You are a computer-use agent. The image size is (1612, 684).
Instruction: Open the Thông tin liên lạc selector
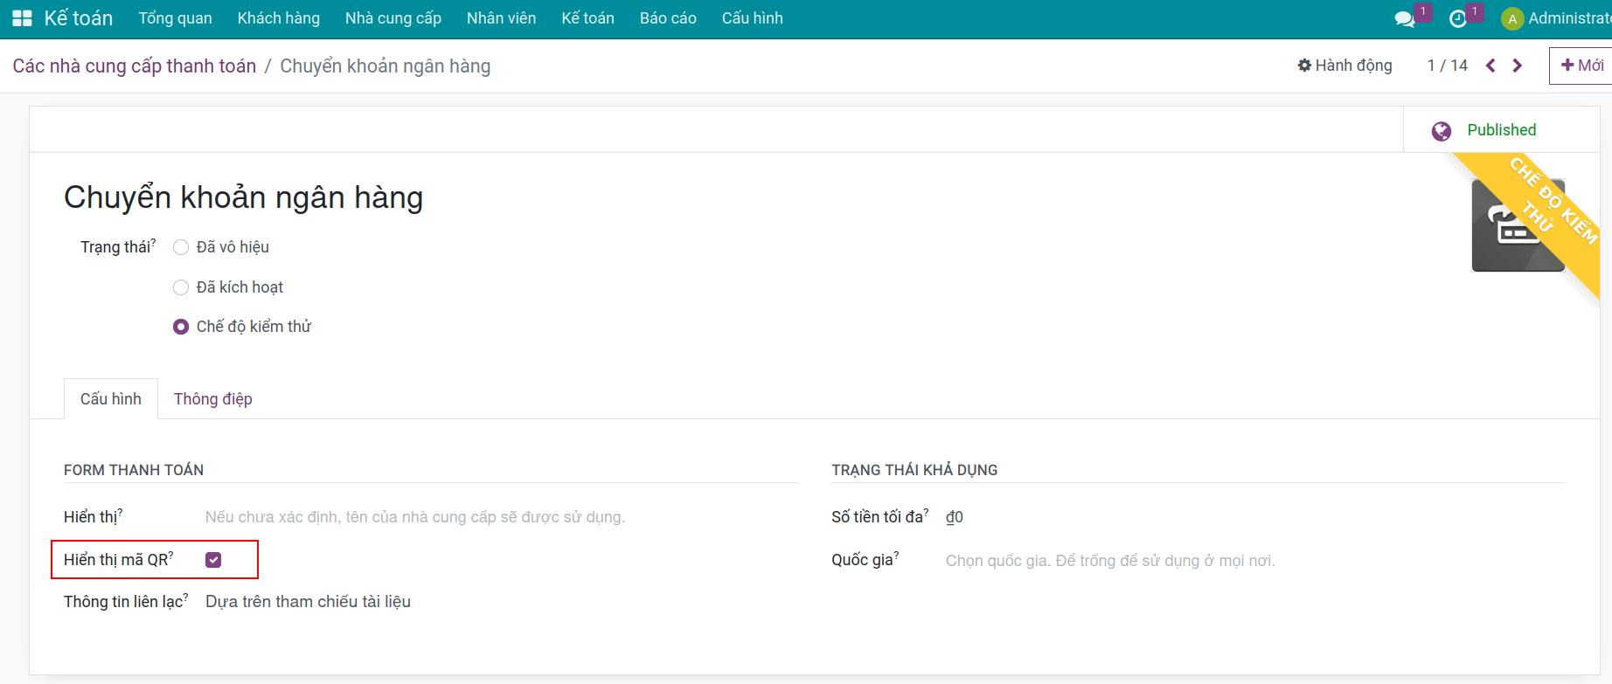pyautogui.click(x=501, y=602)
